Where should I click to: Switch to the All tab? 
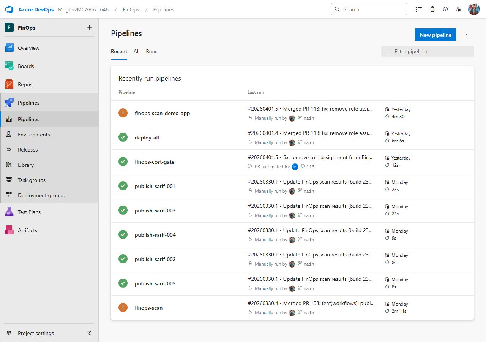[x=137, y=51]
